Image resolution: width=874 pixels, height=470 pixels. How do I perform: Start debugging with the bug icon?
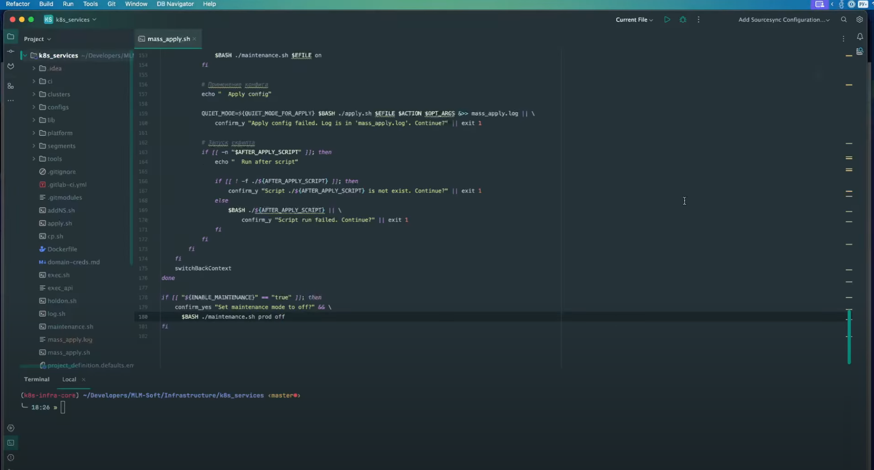(683, 19)
